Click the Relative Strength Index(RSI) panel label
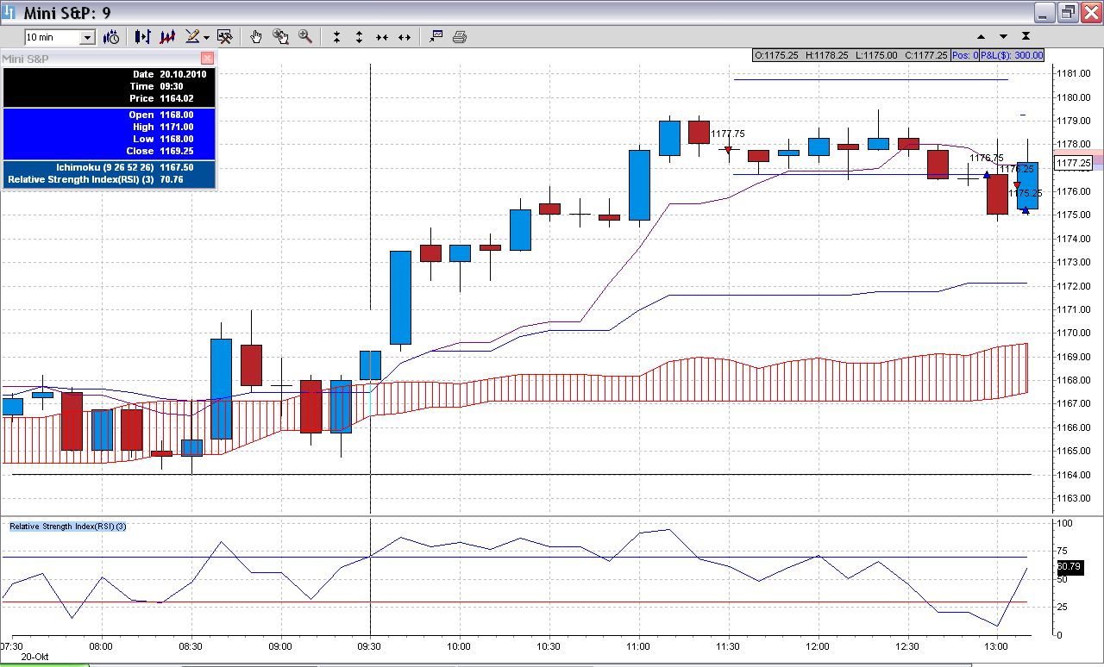 pyautogui.click(x=68, y=527)
